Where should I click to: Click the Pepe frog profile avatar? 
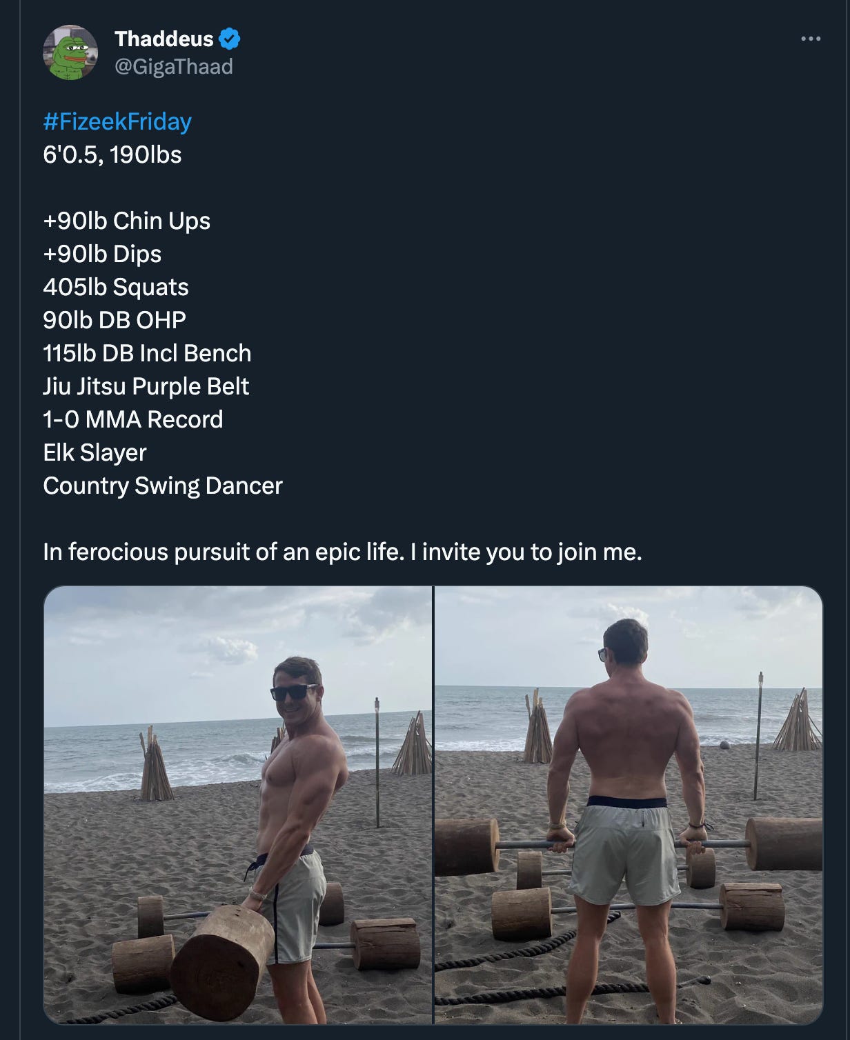click(x=70, y=53)
